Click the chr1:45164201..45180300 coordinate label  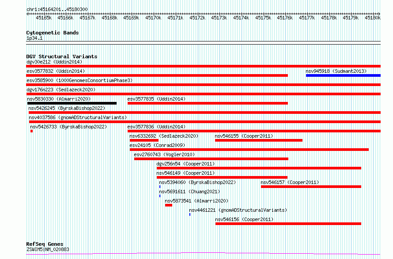tap(57, 9)
